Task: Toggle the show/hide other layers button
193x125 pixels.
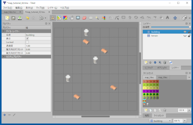Action: 170,63
